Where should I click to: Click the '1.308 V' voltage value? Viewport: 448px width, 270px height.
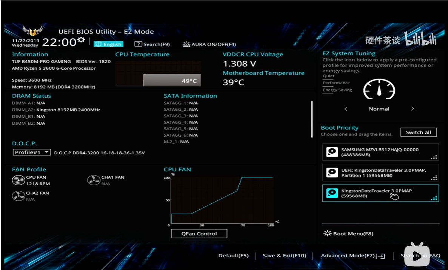(x=239, y=64)
